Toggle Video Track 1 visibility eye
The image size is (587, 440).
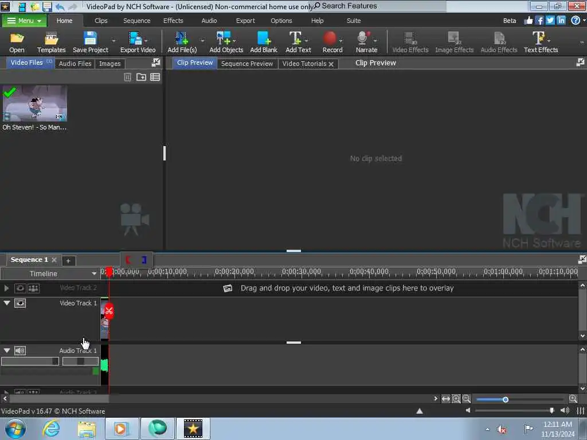20,303
